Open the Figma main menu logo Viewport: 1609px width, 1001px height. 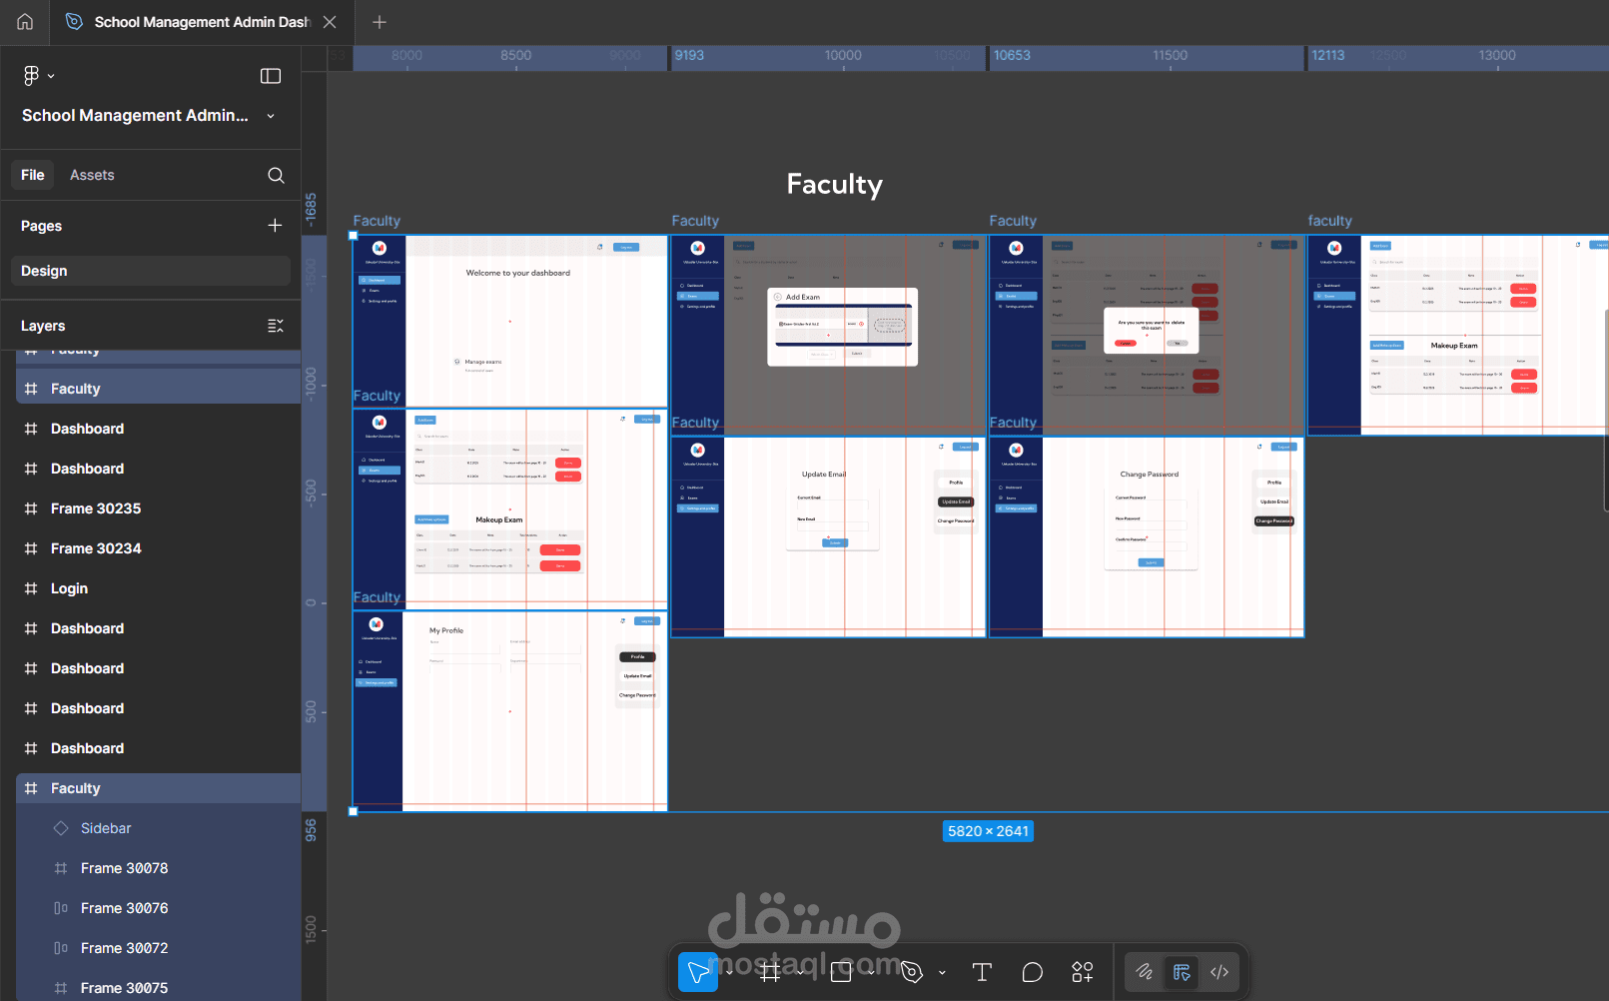click(x=31, y=76)
